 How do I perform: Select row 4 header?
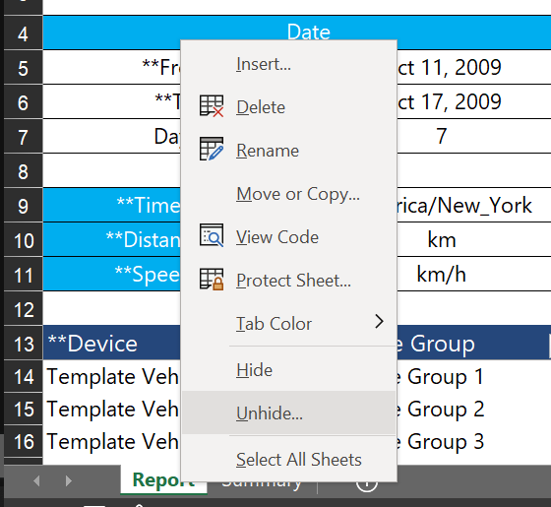pos(24,33)
